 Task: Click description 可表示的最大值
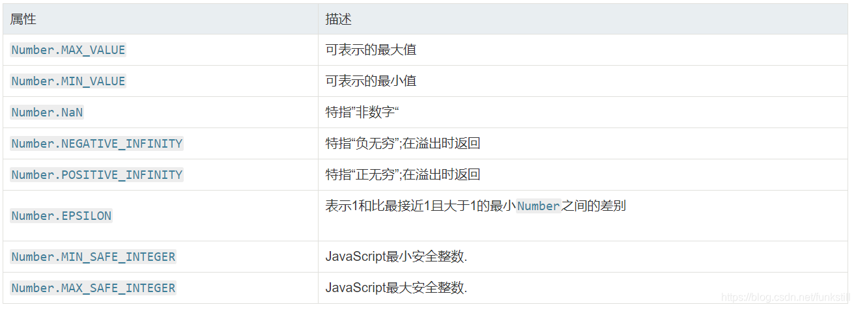click(371, 50)
